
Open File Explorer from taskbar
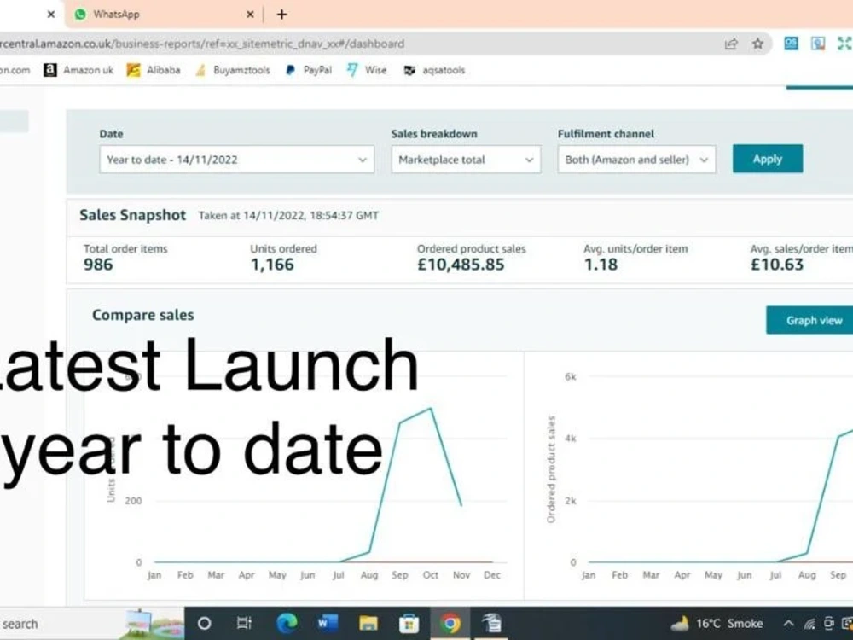click(368, 623)
